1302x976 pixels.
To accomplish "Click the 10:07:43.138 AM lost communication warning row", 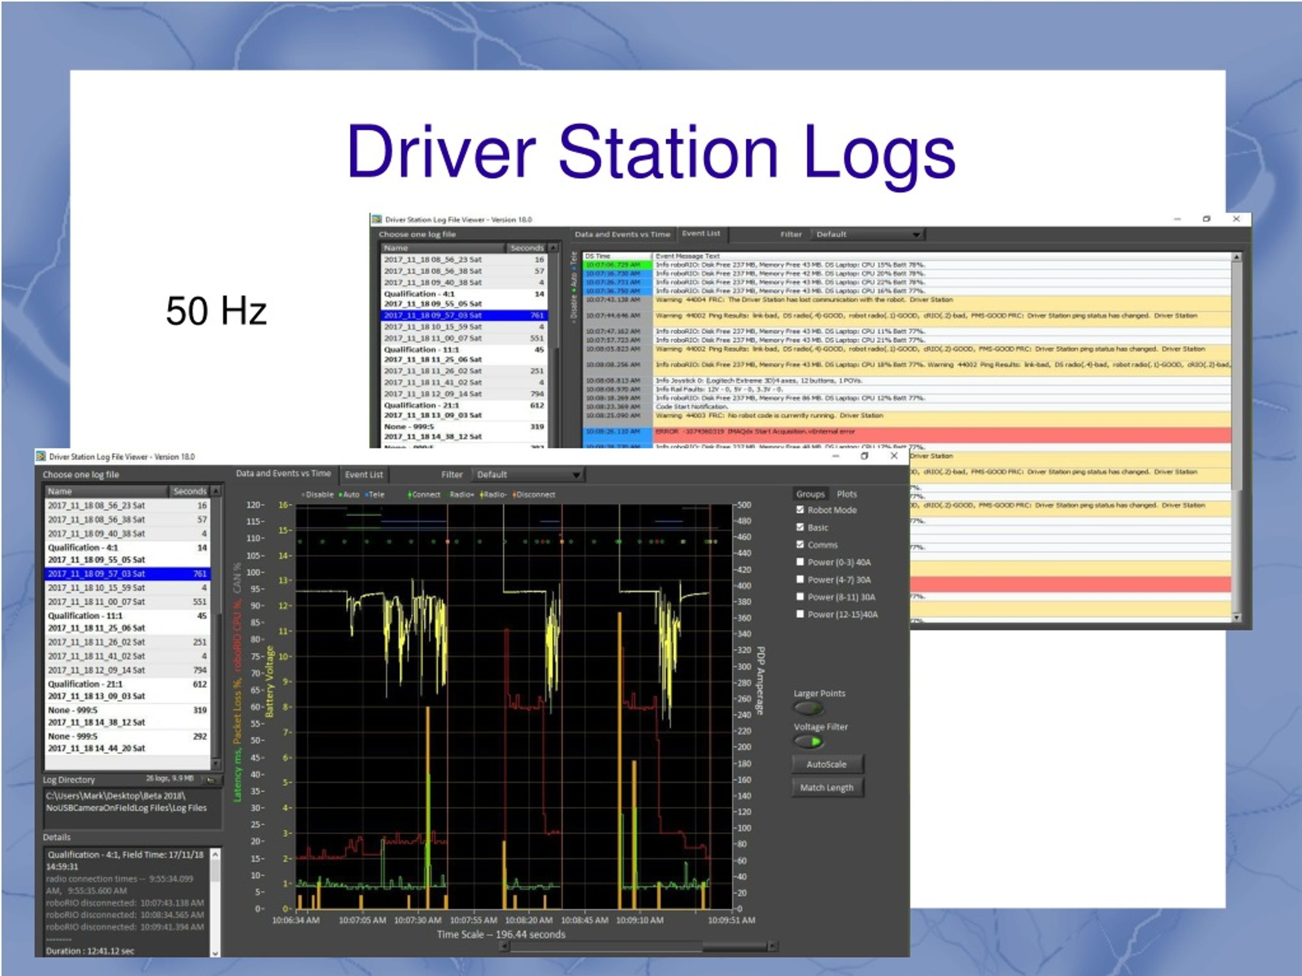I will tap(907, 303).
